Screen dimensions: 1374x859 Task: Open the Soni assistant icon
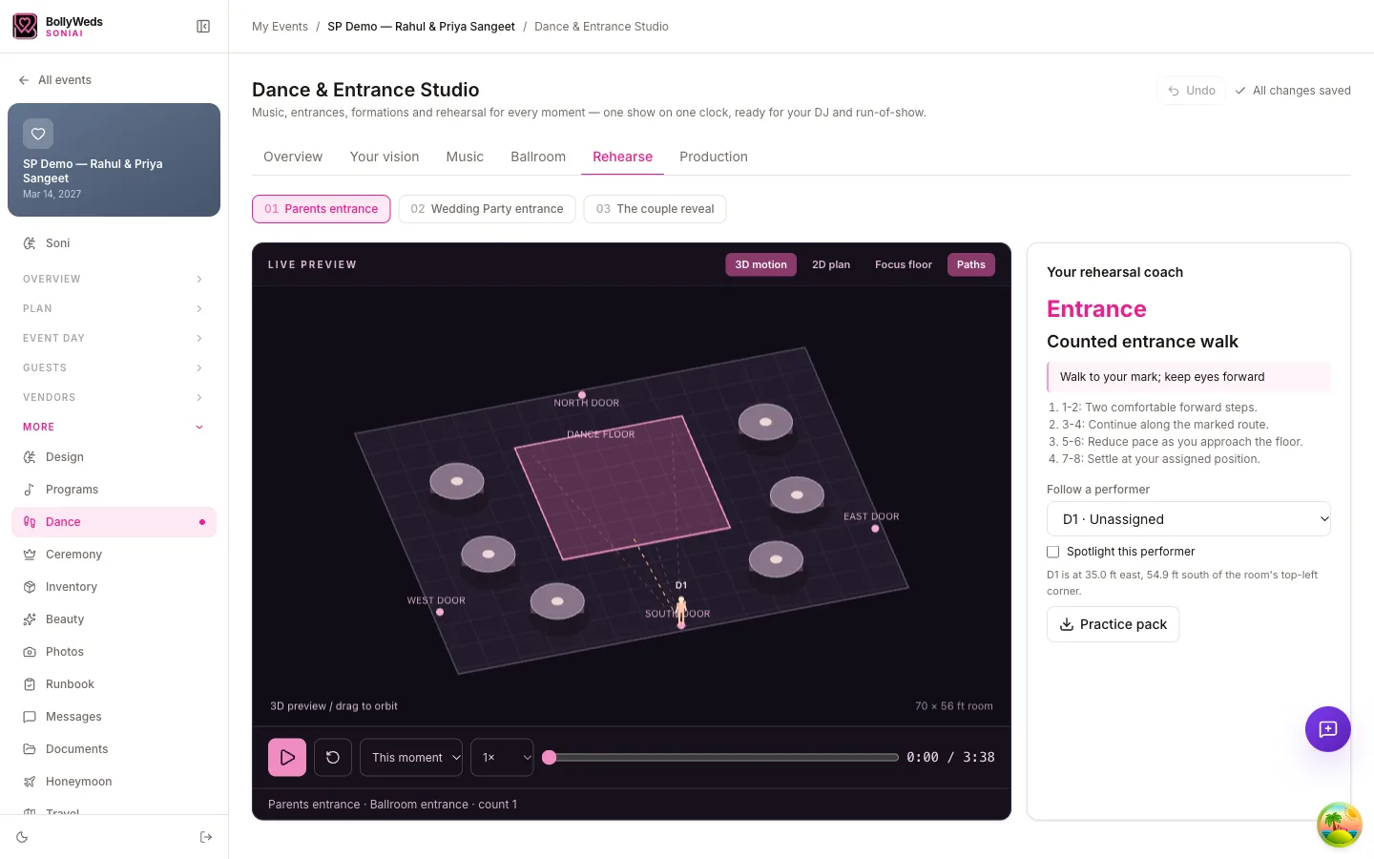[30, 243]
